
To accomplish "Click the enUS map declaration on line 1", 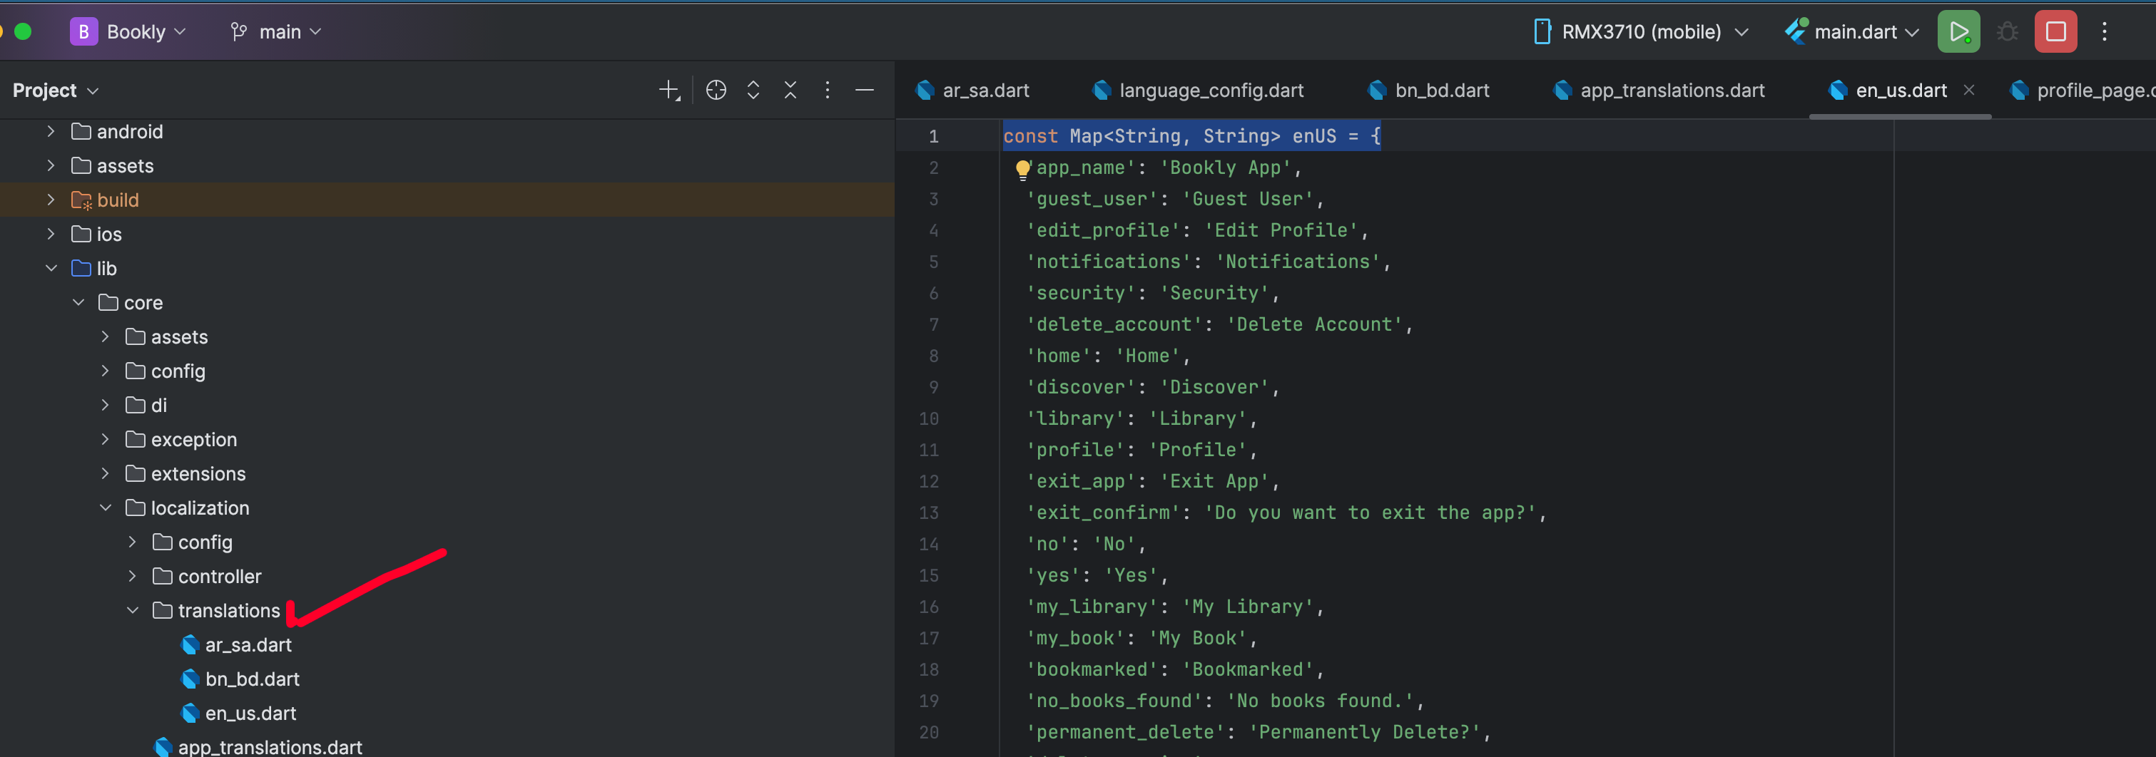I will pos(1191,136).
